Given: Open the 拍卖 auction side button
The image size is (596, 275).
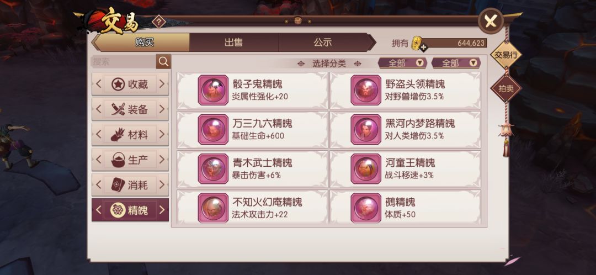Looking at the screenshot, I should click(x=506, y=88).
